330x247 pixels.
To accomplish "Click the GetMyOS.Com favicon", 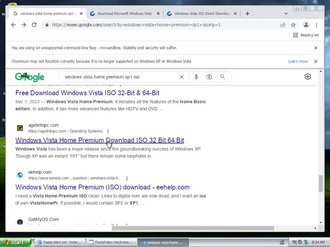I will click(20, 222).
